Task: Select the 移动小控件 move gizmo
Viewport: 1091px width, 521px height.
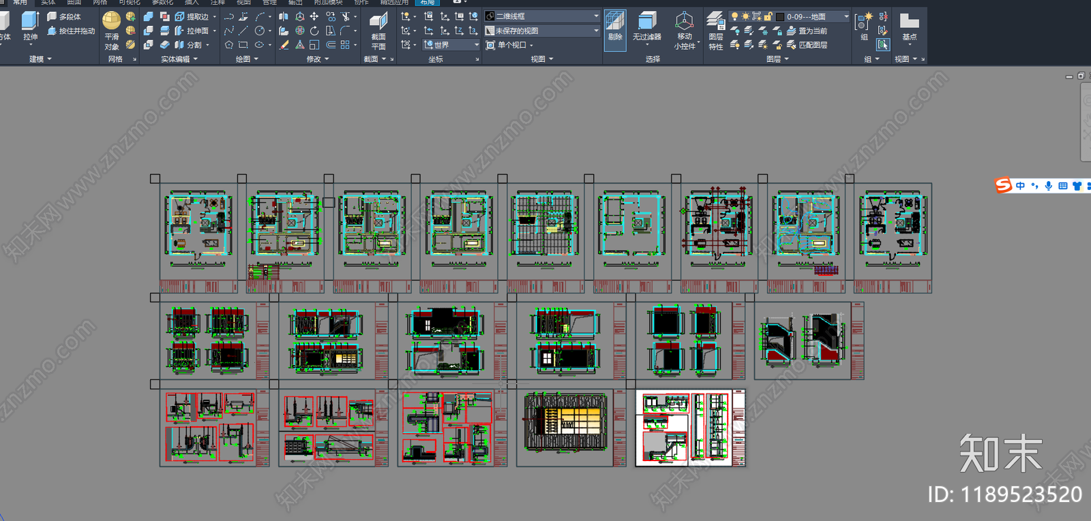Action: coord(685,31)
